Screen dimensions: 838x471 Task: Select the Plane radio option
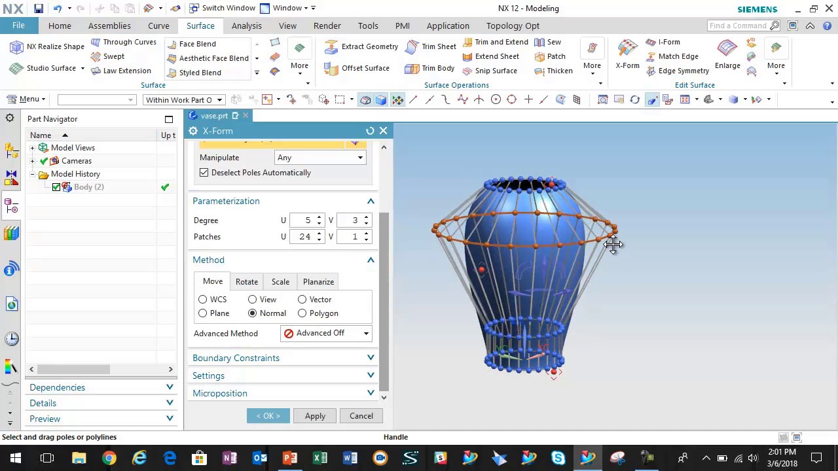click(203, 313)
